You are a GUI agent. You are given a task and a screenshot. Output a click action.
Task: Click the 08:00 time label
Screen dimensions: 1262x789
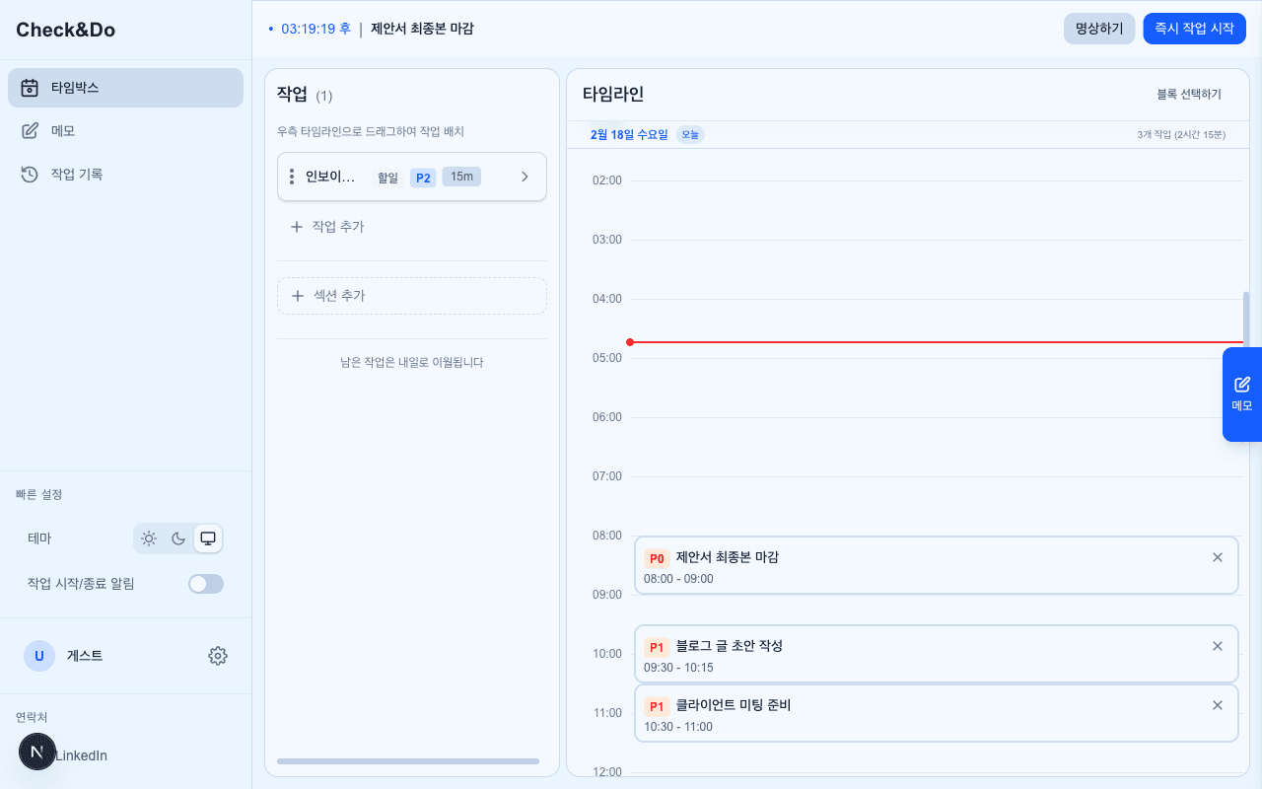[x=607, y=536]
